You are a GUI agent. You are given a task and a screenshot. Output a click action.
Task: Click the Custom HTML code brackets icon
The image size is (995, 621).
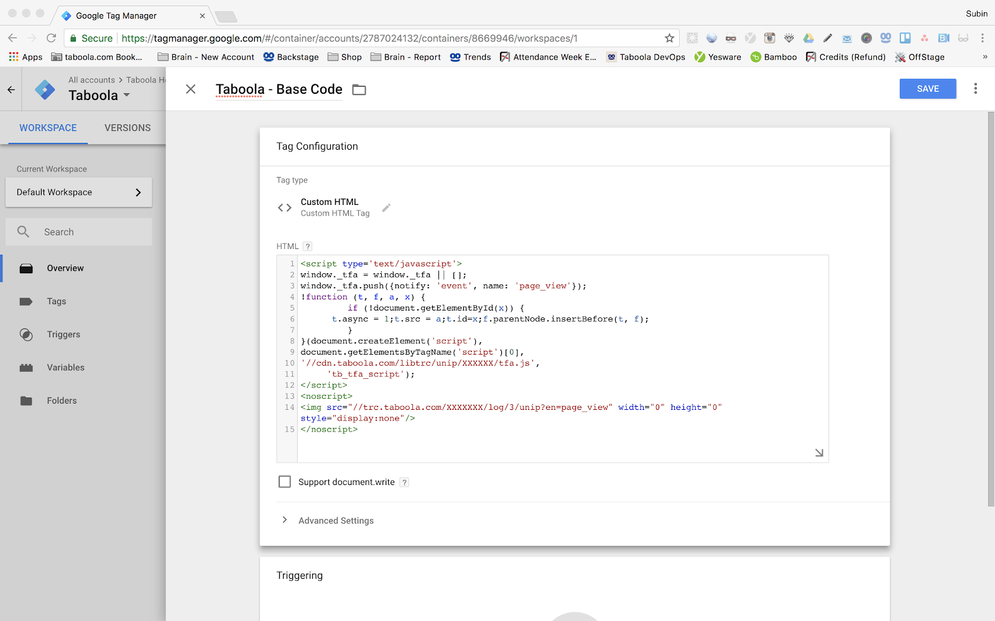pos(285,207)
